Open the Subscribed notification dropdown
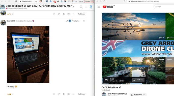The image size is (174, 96). (x=138, y=94)
